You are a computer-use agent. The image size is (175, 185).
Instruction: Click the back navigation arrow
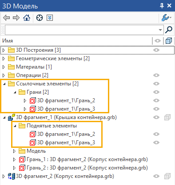6,18
